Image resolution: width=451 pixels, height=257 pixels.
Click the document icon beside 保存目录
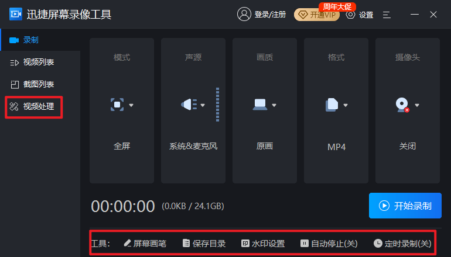[x=186, y=243]
